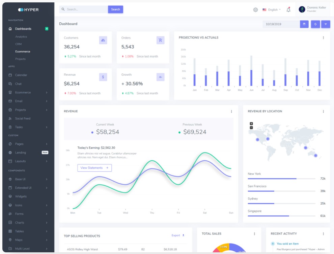Click the Widgets sidebar icon
Image resolution: width=334 pixels, height=254 pixels.
pos(10,196)
